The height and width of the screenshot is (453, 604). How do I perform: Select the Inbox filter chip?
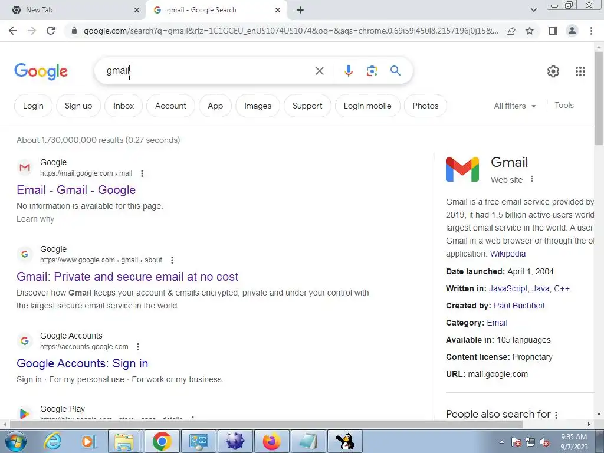pos(124,106)
